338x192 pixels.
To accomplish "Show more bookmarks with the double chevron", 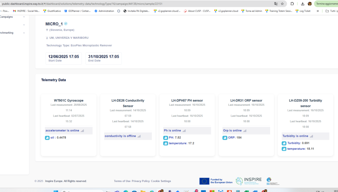I will tap(318, 11).
